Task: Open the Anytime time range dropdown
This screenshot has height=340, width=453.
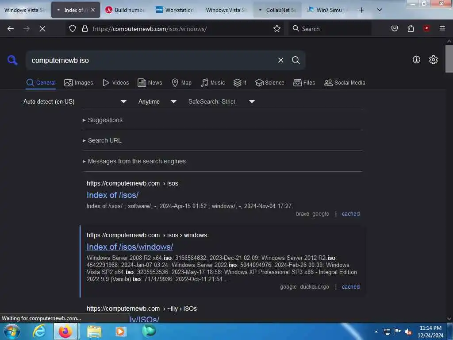Action: pos(157,101)
